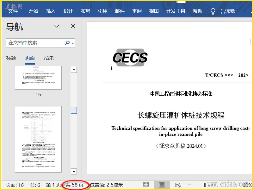Select the 视图 ribbon tab

154,11
